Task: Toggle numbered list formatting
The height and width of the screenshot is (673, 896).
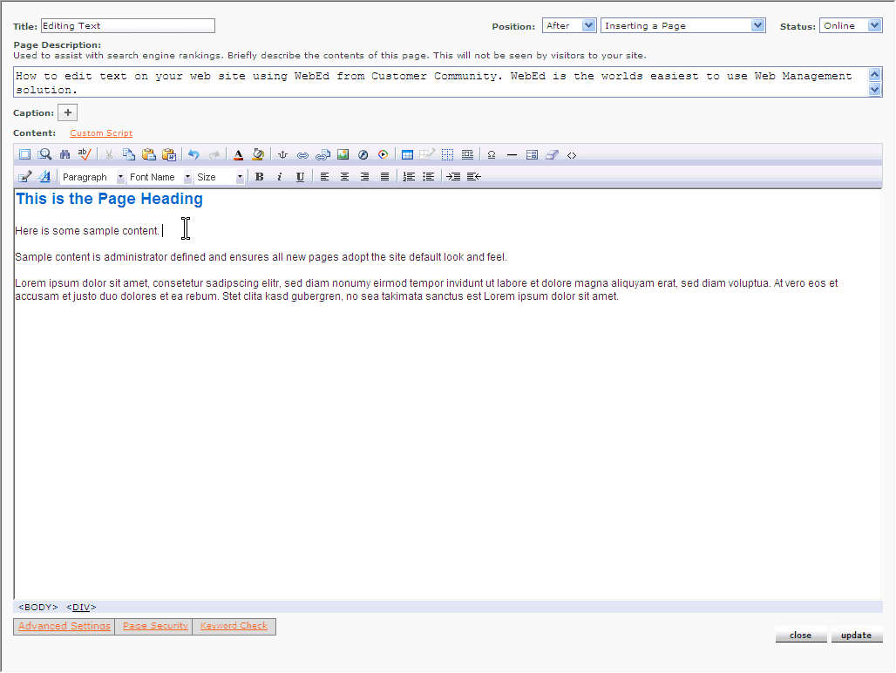Action: [409, 177]
